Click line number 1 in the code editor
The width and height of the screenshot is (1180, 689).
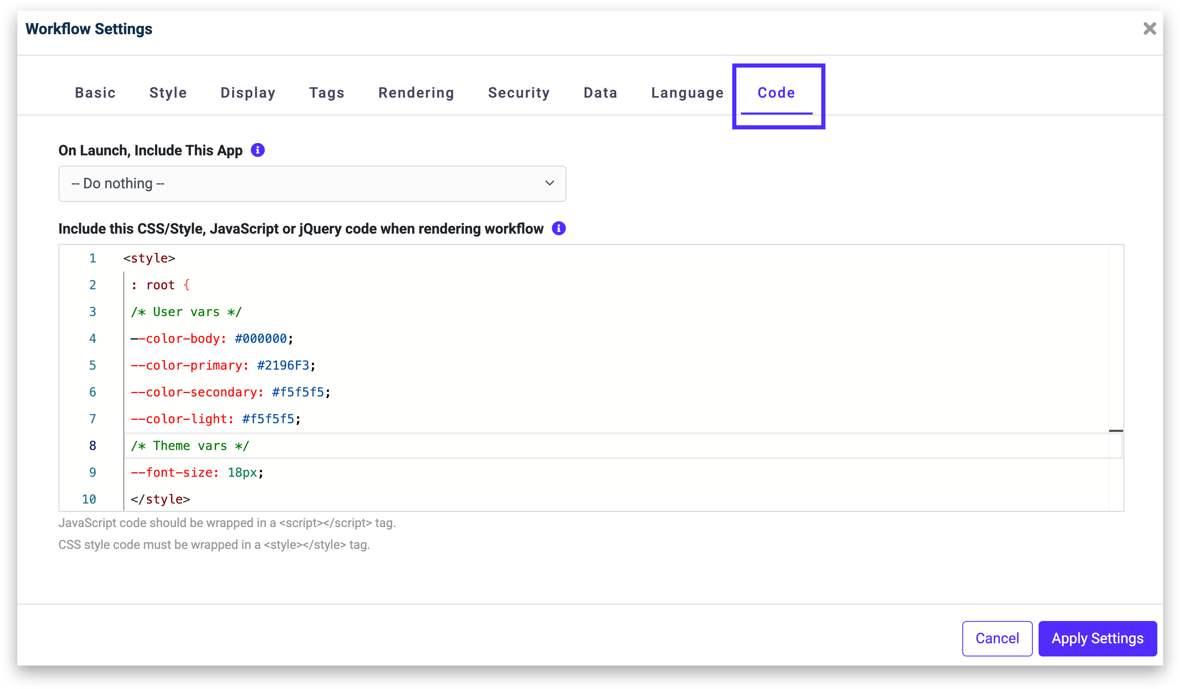[93, 258]
